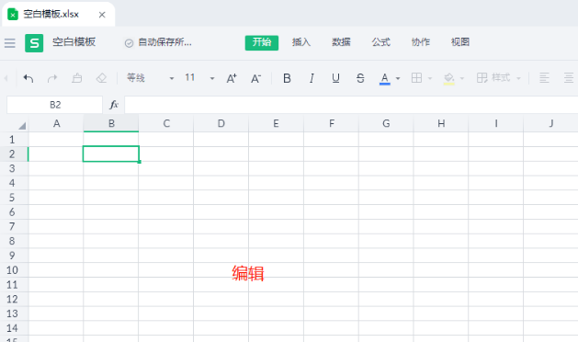Click the fx insert function icon
This screenshot has width=578, height=342.
[114, 105]
